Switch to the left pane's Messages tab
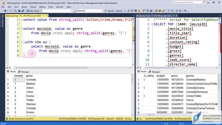This screenshot has width=222, height=125. tap(24, 72)
